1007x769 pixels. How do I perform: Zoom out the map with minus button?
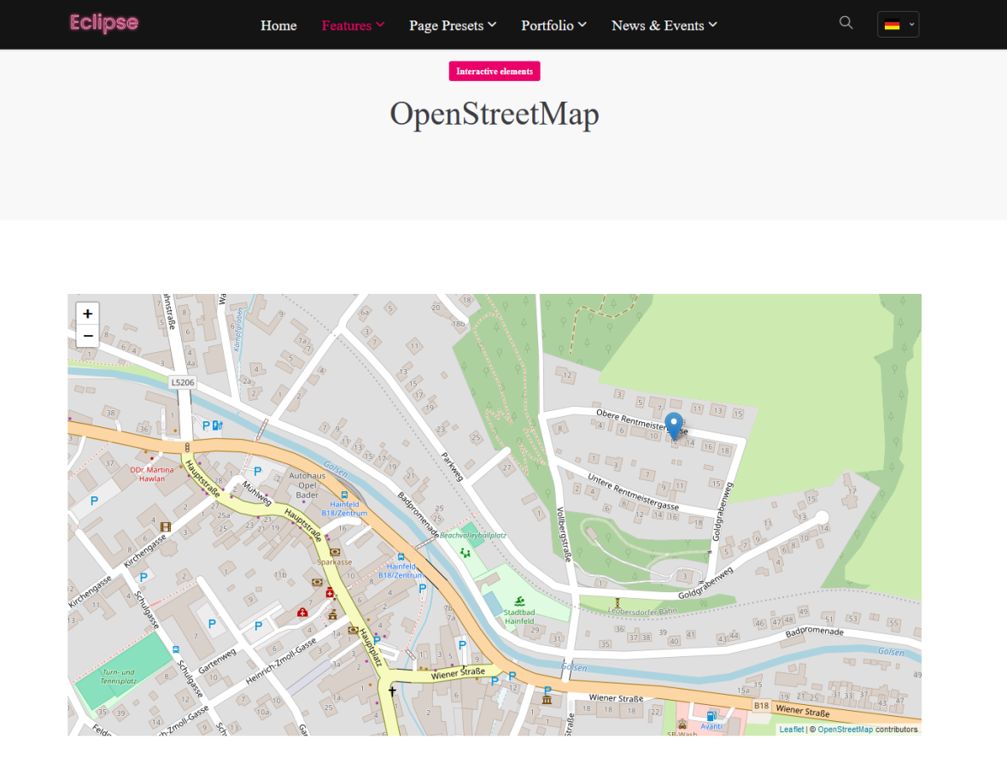(87, 337)
